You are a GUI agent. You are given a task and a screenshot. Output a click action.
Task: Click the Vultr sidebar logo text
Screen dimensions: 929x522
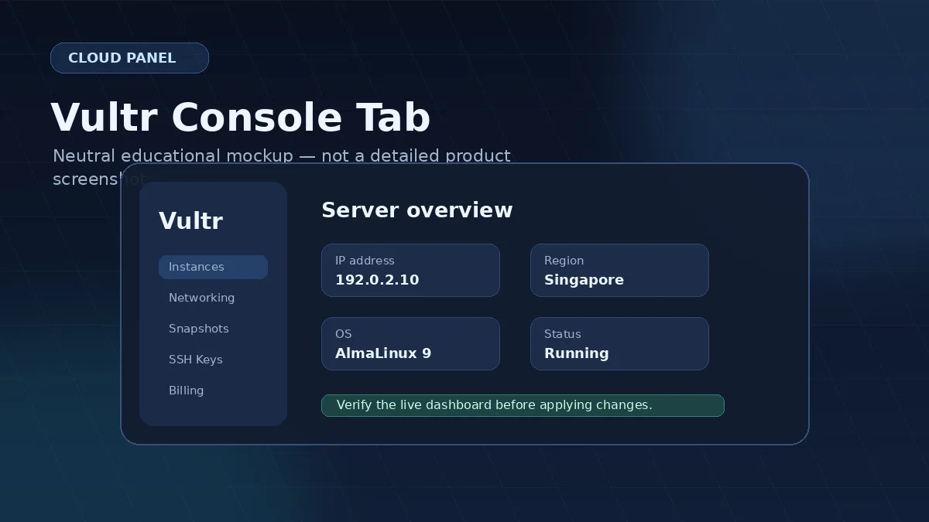click(190, 221)
